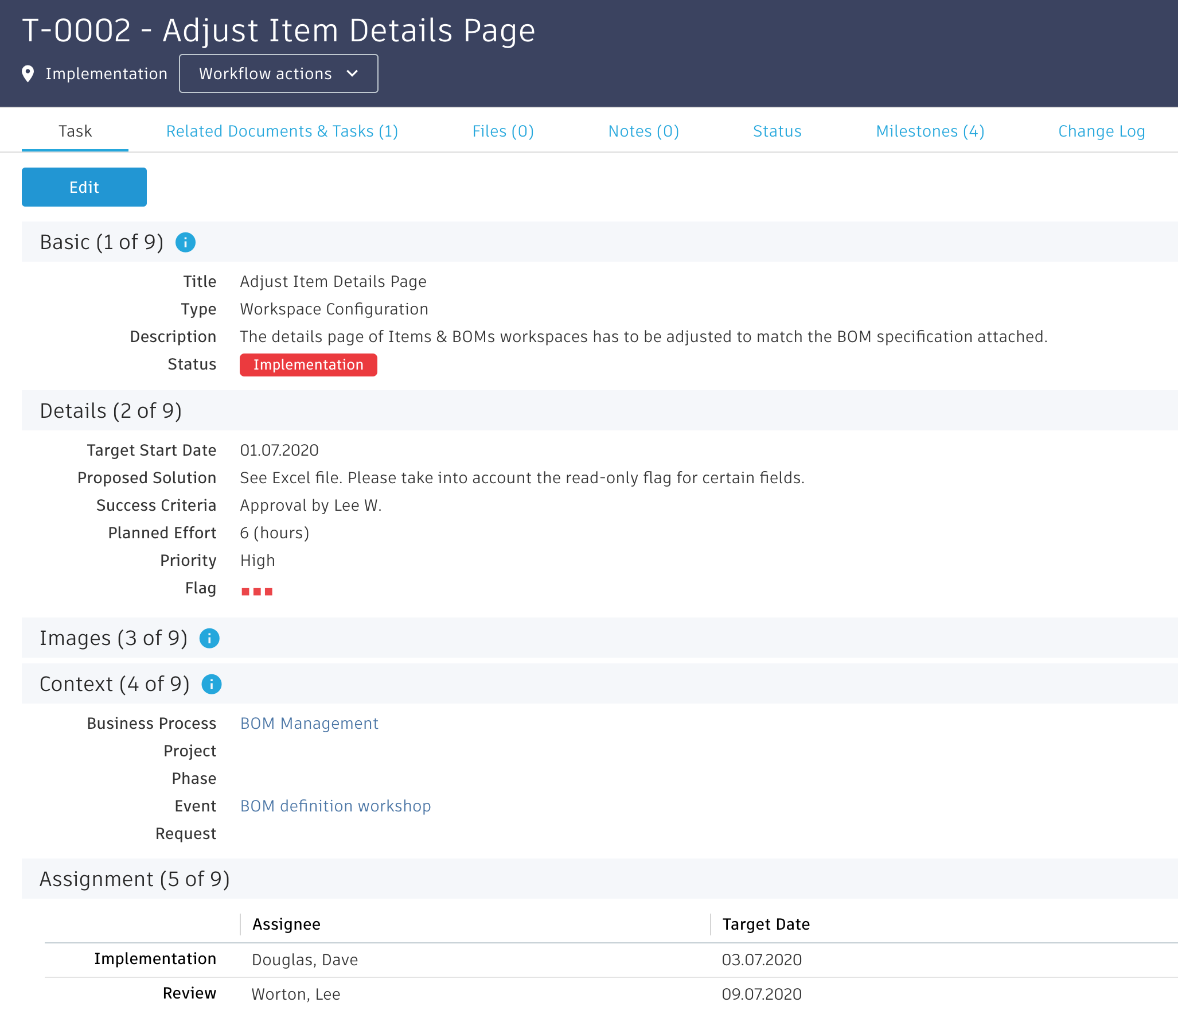Click the Workflow actions chevron arrow

353,73
